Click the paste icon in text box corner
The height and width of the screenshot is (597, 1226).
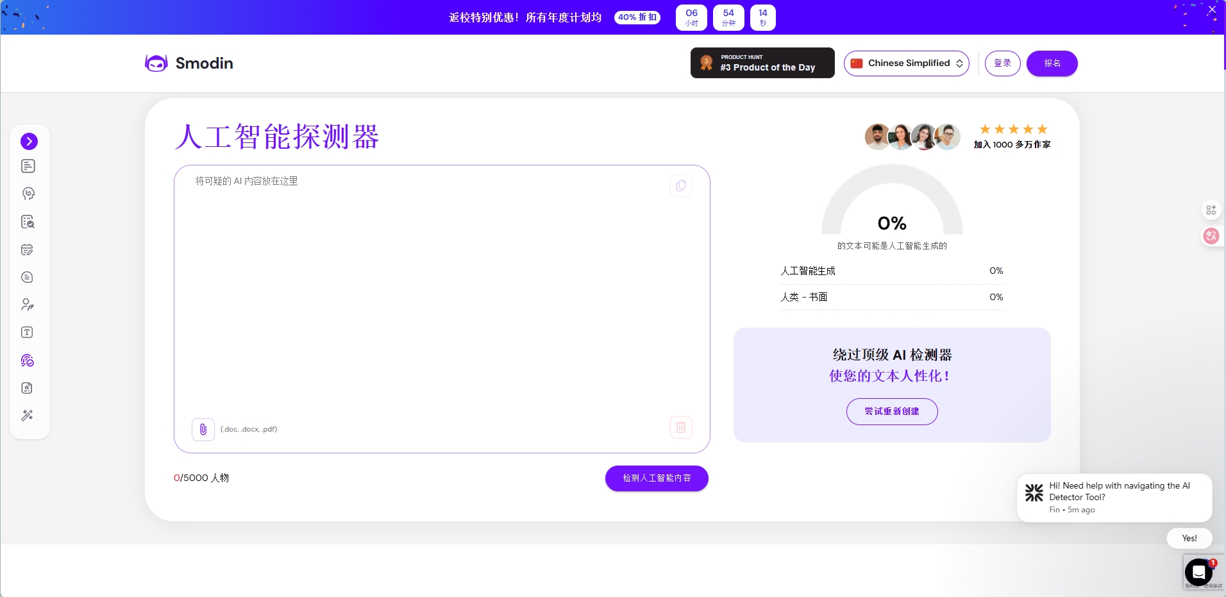coord(680,186)
